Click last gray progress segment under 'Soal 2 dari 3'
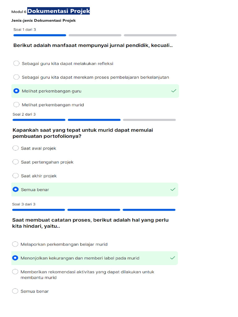 pos(149,120)
